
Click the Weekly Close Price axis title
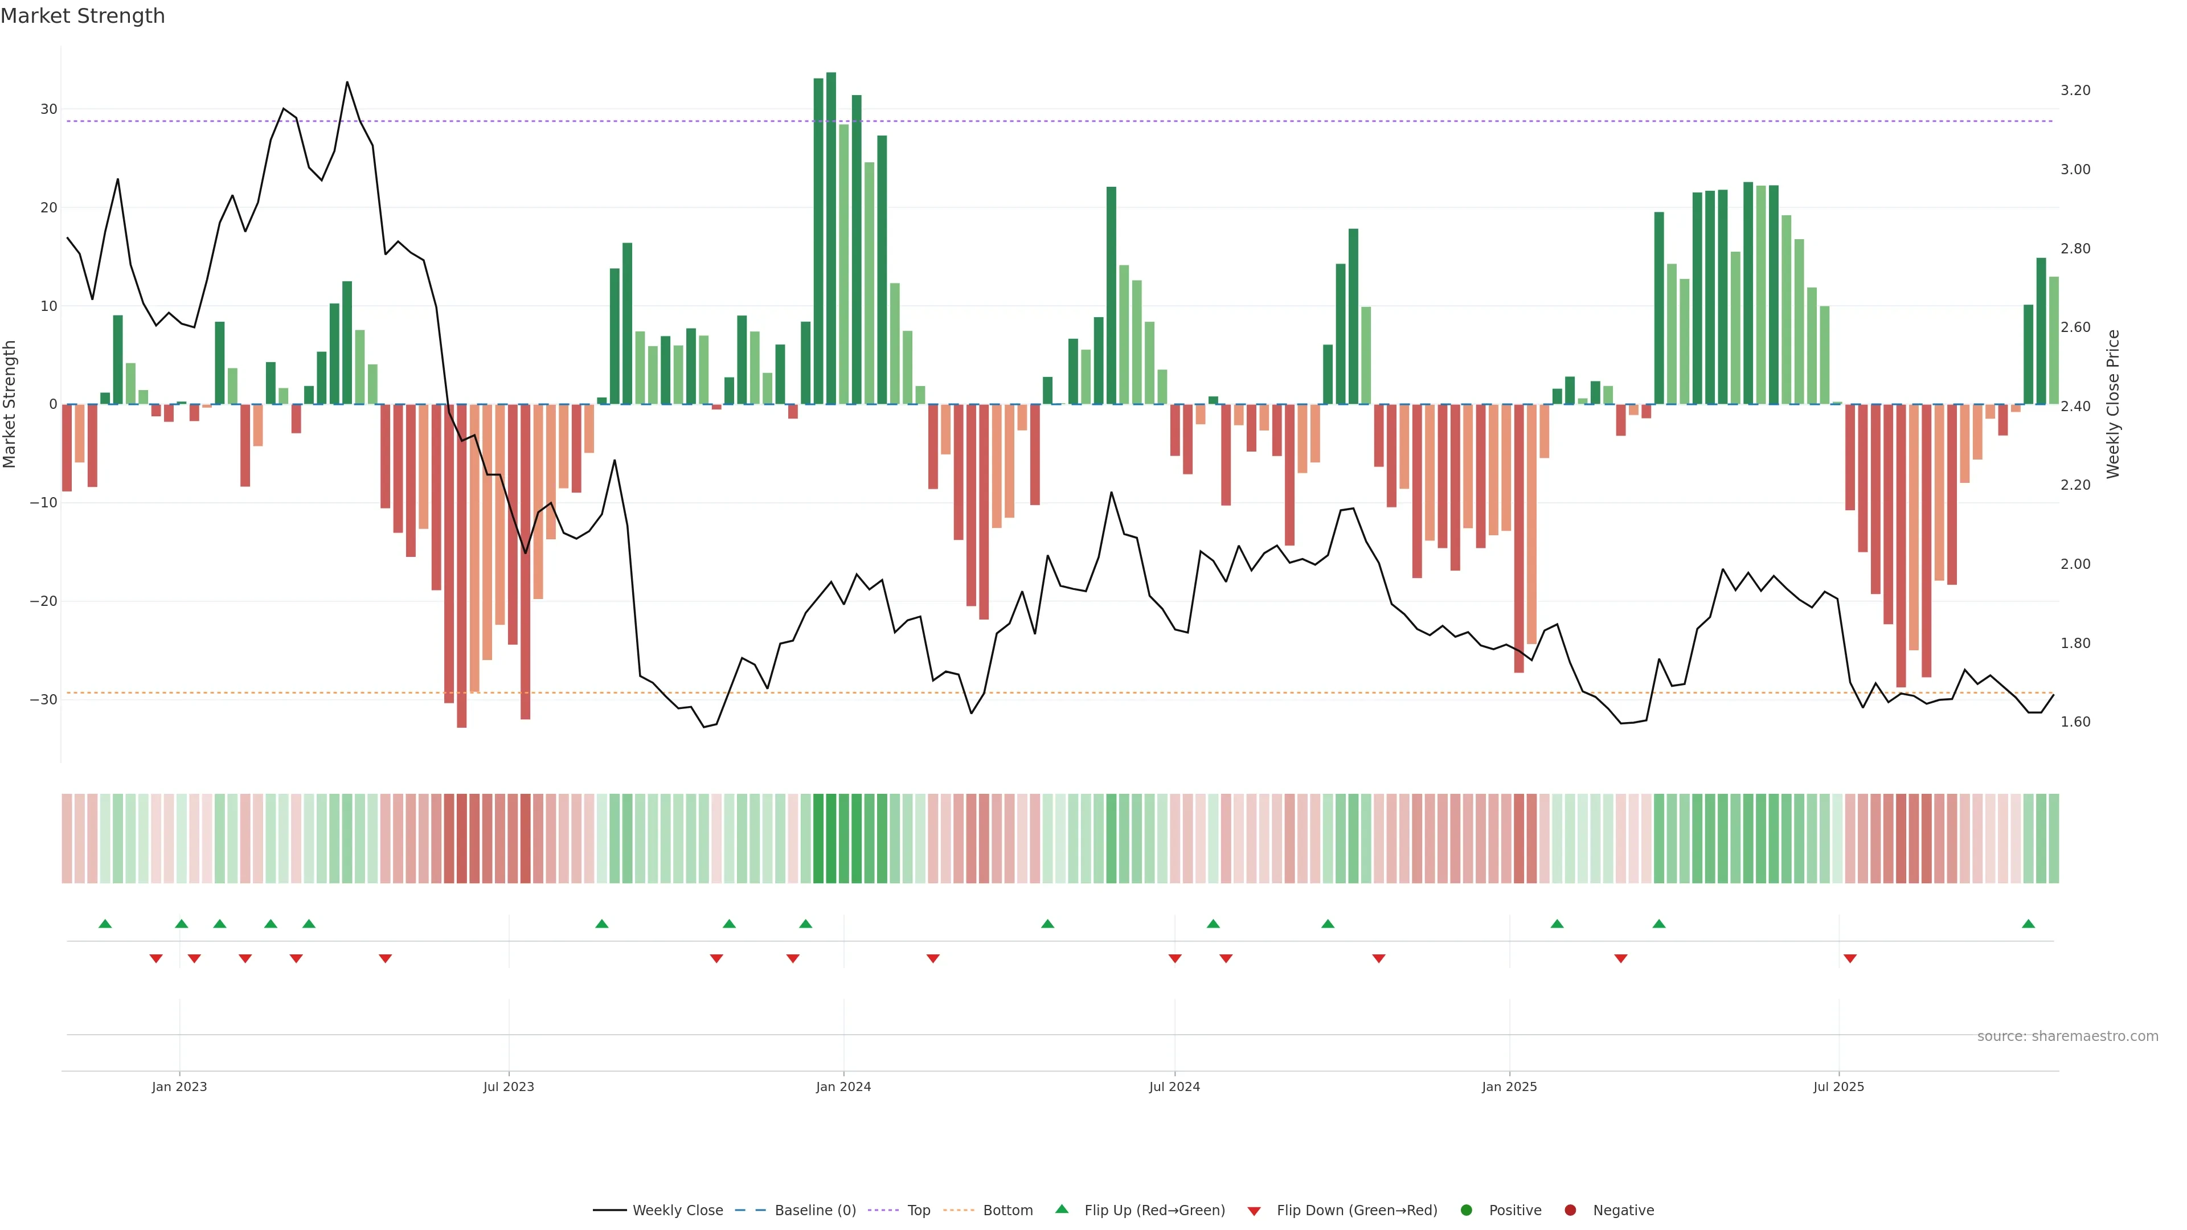(2113, 404)
